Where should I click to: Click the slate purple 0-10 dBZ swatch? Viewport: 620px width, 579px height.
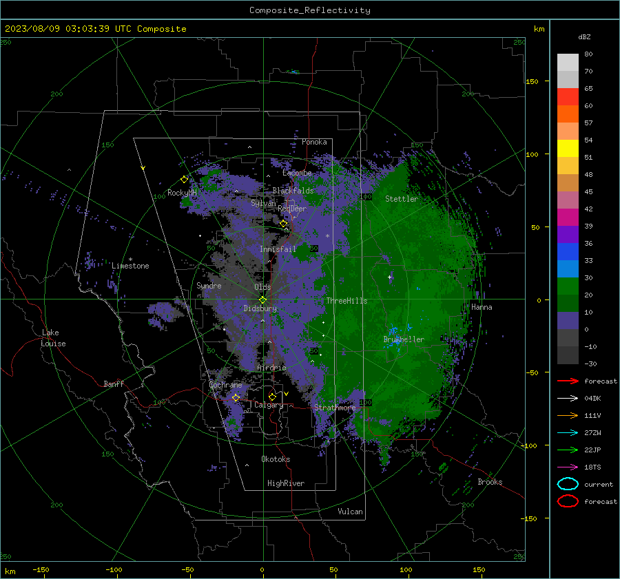(x=568, y=320)
